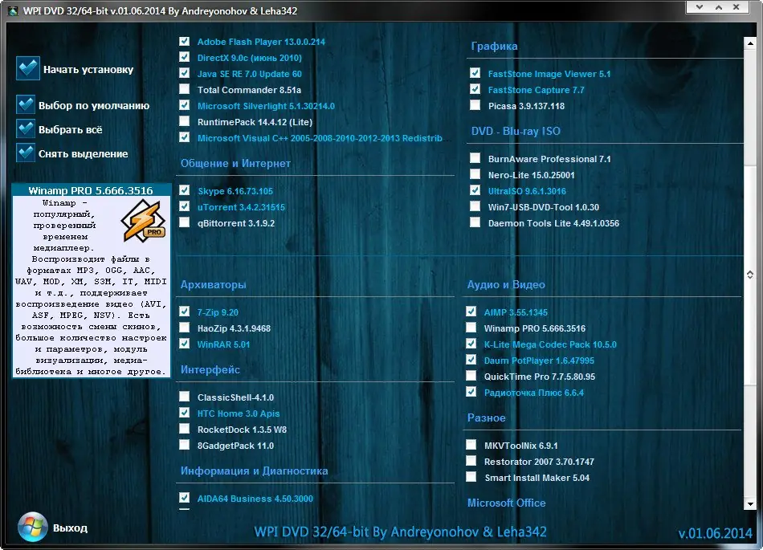Click the v.01.06.2014 version label
The height and width of the screenshot is (550, 763).
tap(716, 533)
